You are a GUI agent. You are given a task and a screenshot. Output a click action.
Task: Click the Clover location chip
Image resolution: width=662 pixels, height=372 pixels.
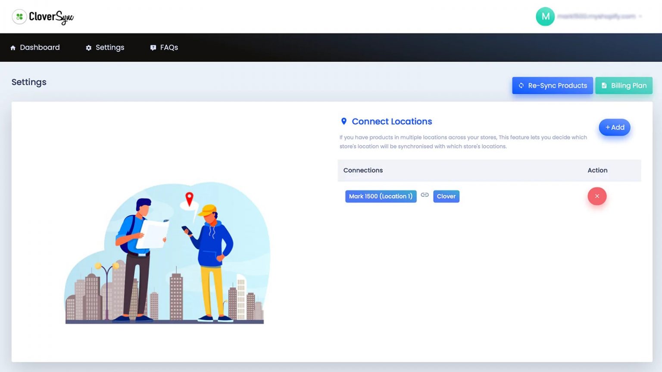pyautogui.click(x=446, y=196)
